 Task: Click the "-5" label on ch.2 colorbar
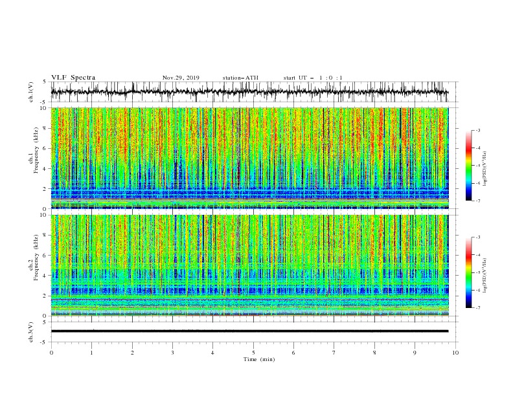click(x=478, y=272)
